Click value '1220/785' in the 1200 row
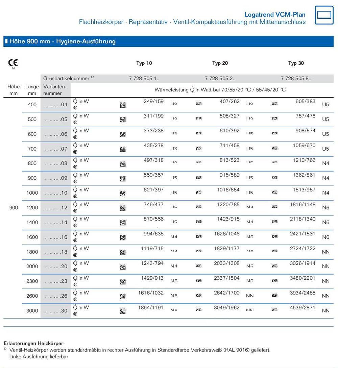This screenshot has width=338, height=368. [x=228, y=204]
